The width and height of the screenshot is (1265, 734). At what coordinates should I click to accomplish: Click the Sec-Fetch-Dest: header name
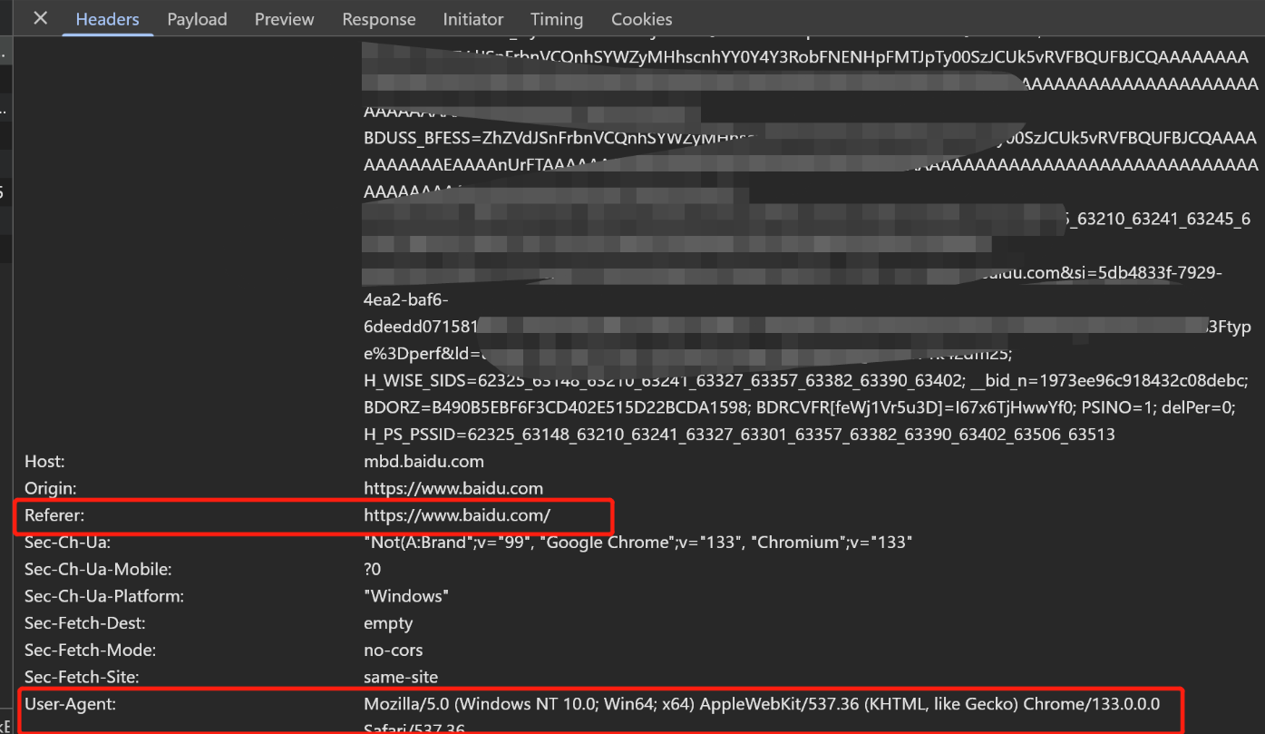pos(85,623)
